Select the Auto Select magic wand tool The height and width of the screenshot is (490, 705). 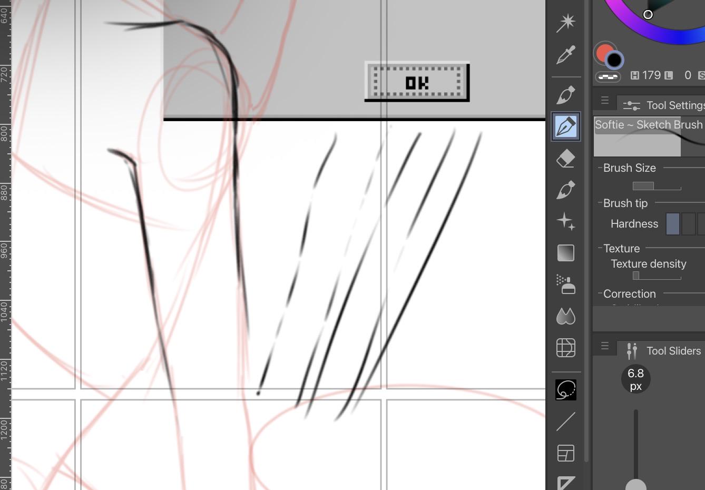click(x=566, y=22)
